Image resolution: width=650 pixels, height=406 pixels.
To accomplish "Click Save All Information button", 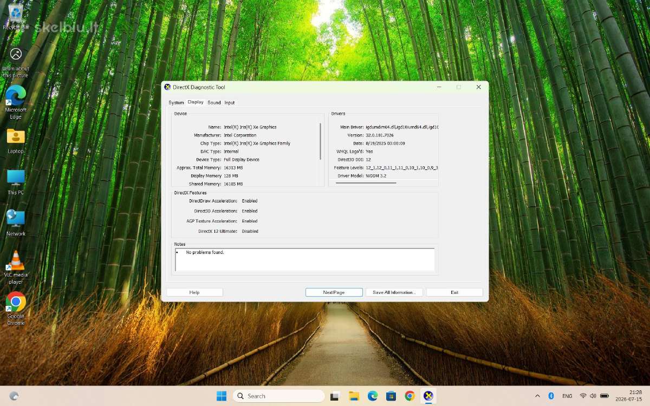I will point(394,292).
